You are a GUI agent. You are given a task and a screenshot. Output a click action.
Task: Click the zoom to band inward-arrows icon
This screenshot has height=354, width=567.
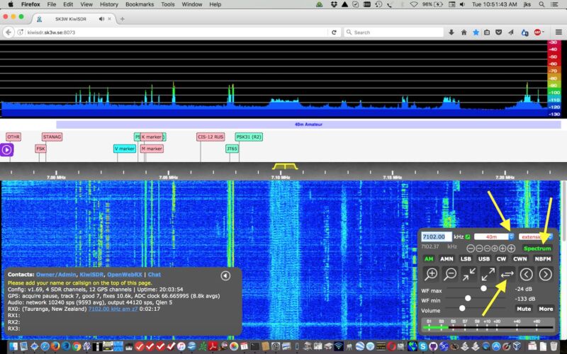click(469, 274)
